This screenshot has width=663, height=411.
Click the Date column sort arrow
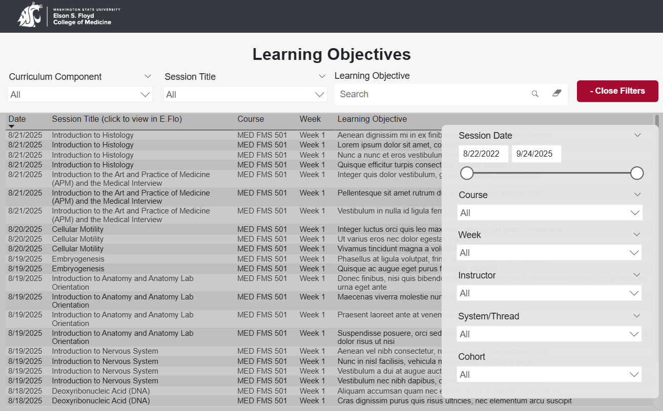click(11, 126)
